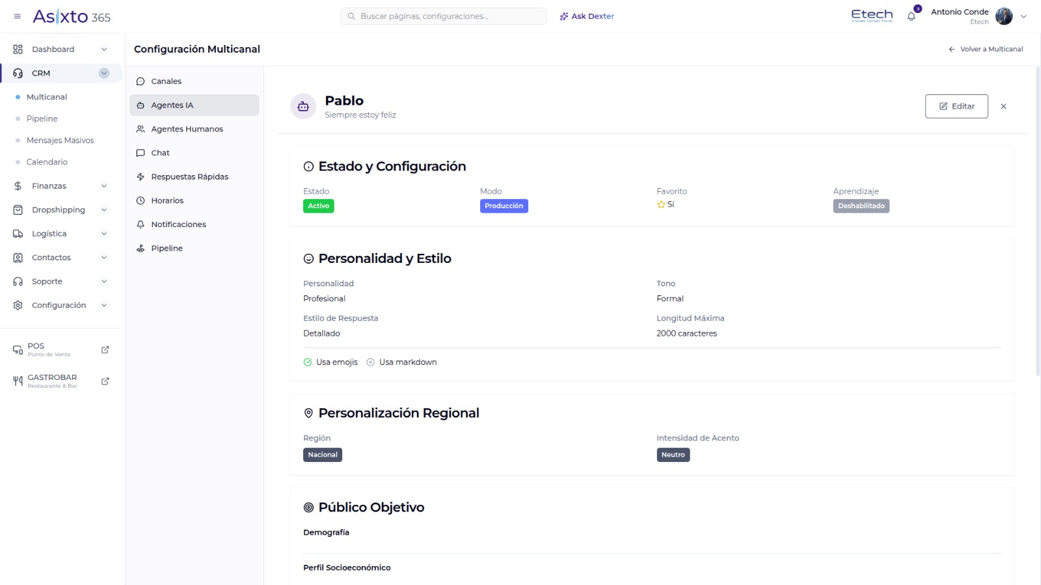Open POS external link icon

(105, 349)
